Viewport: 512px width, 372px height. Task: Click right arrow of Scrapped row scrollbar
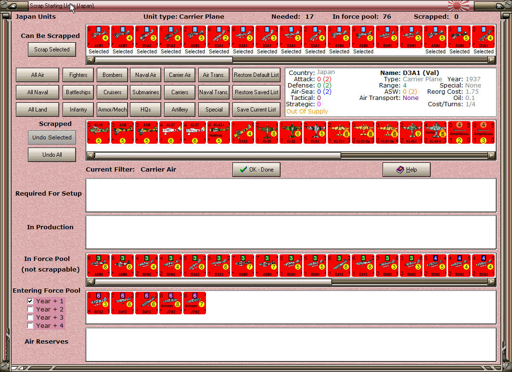tap(491, 156)
